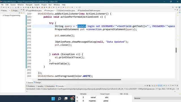Switch to the Java perspective icon
Image resolution: width=181 pixels, height=102 pixels.
180,7
